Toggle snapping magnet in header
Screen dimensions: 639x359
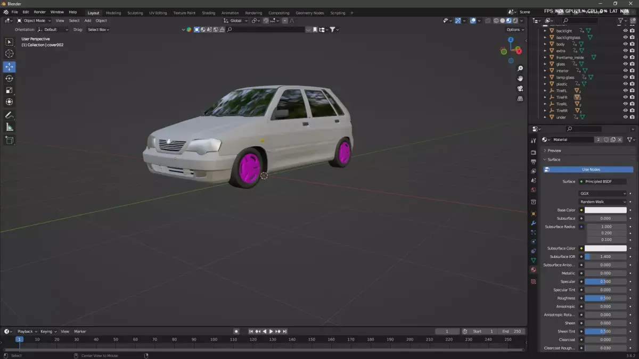(x=266, y=21)
